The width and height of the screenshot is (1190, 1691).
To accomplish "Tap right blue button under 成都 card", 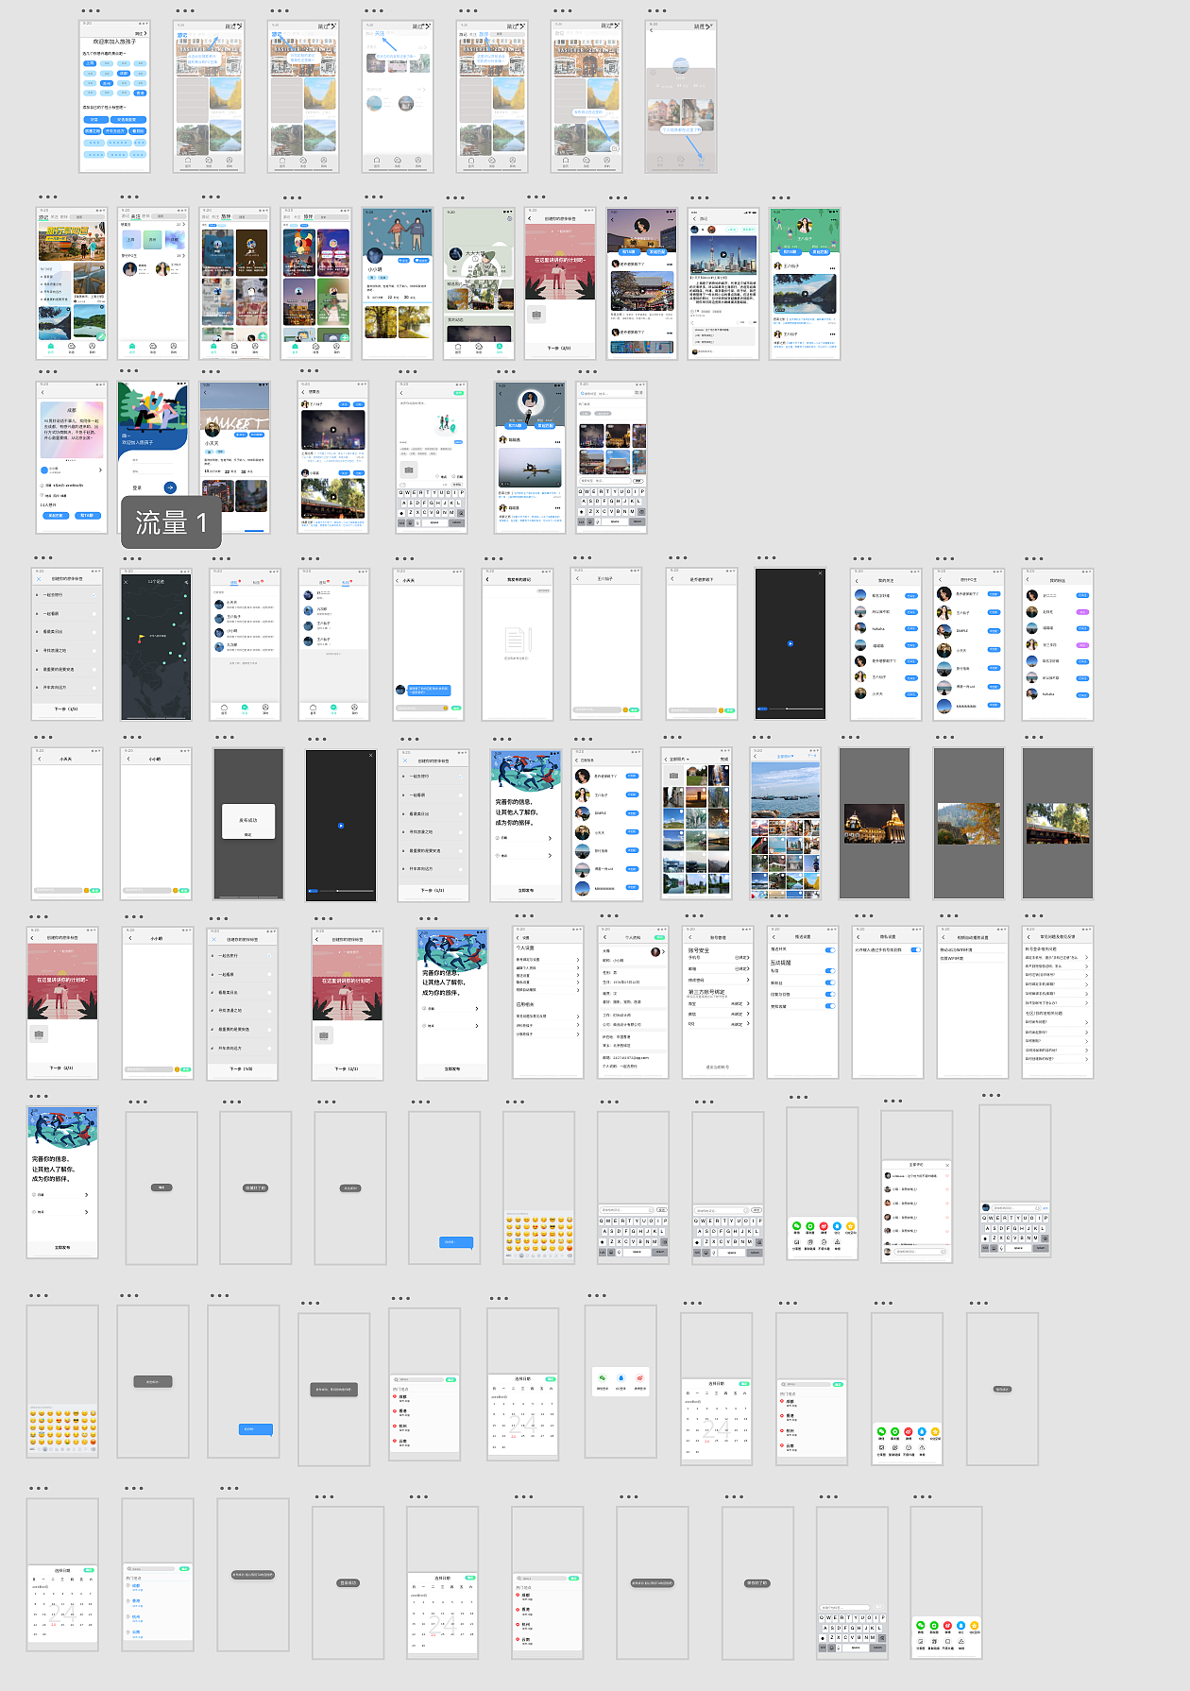I will click(87, 516).
